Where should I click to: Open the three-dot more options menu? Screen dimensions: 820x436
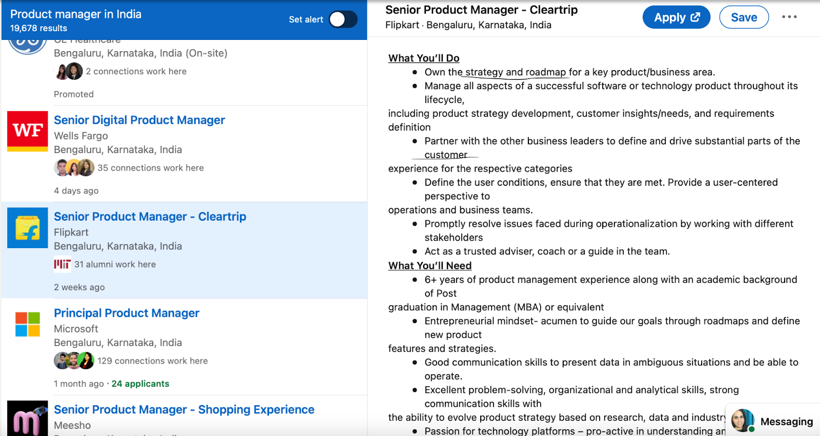click(x=789, y=17)
